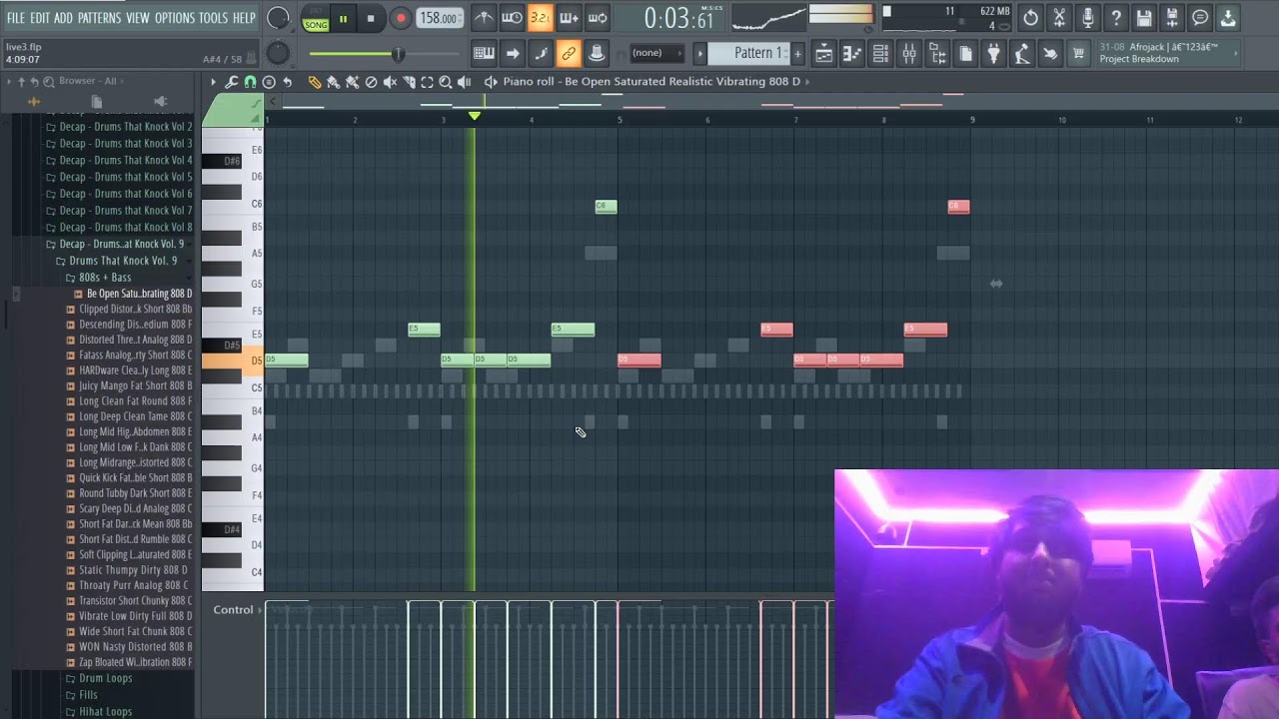The height and width of the screenshot is (719, 1279).
Task: Select the Paint brush tool in Piano roll
Action: (x=333, y=82)
